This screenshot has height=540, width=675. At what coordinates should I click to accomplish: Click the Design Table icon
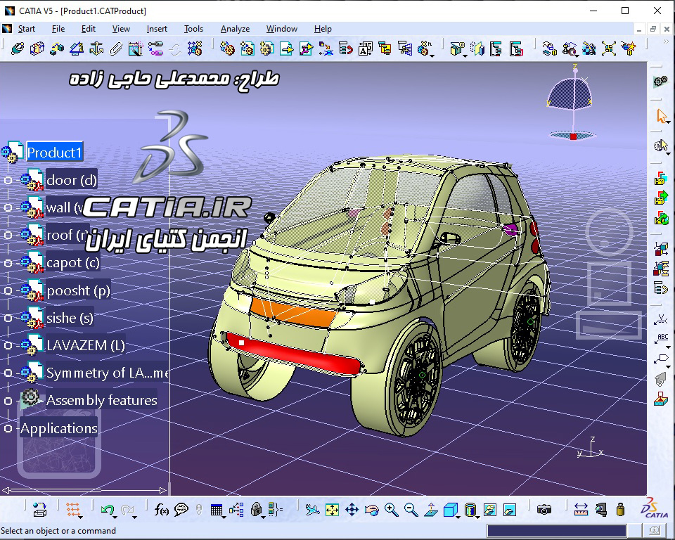pos(216,510)
